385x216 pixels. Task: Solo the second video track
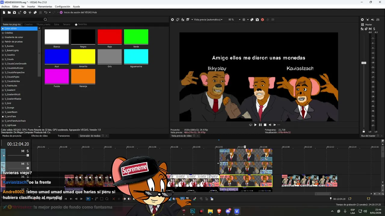pos(27,164)
